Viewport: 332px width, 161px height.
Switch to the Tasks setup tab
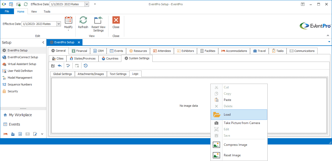coord(278,51)
